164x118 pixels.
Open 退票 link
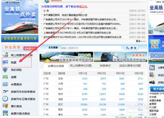tap(13, 77)
